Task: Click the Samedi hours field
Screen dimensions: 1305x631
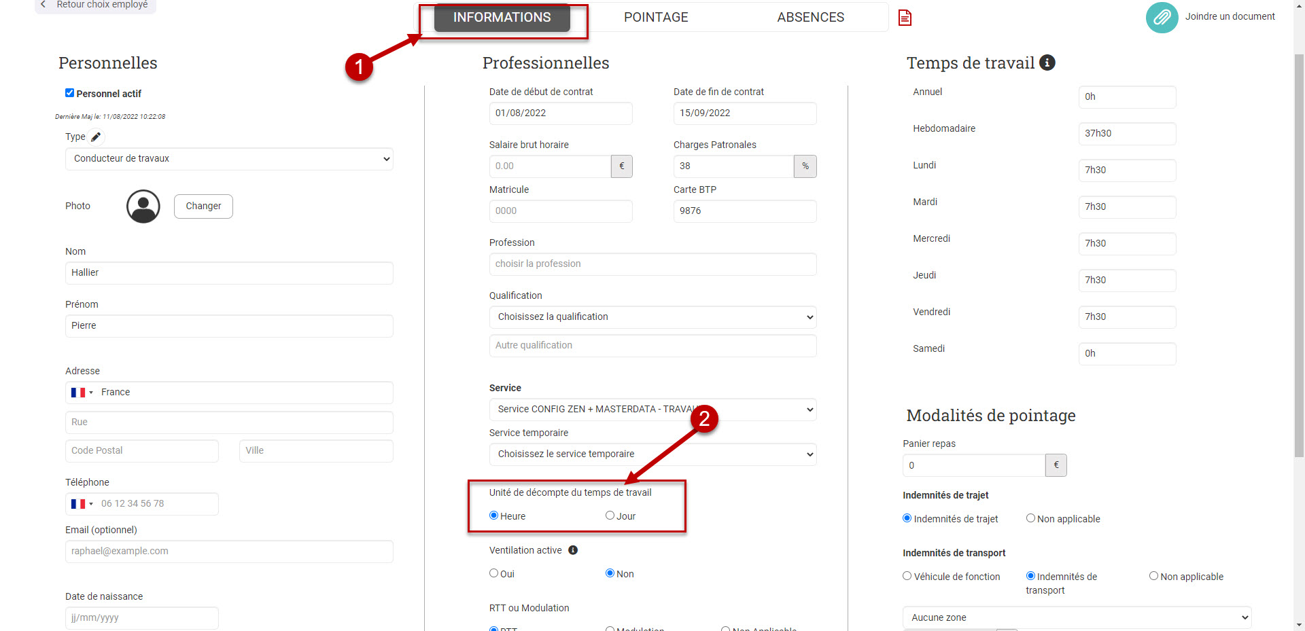Action: pos(1127,354)
